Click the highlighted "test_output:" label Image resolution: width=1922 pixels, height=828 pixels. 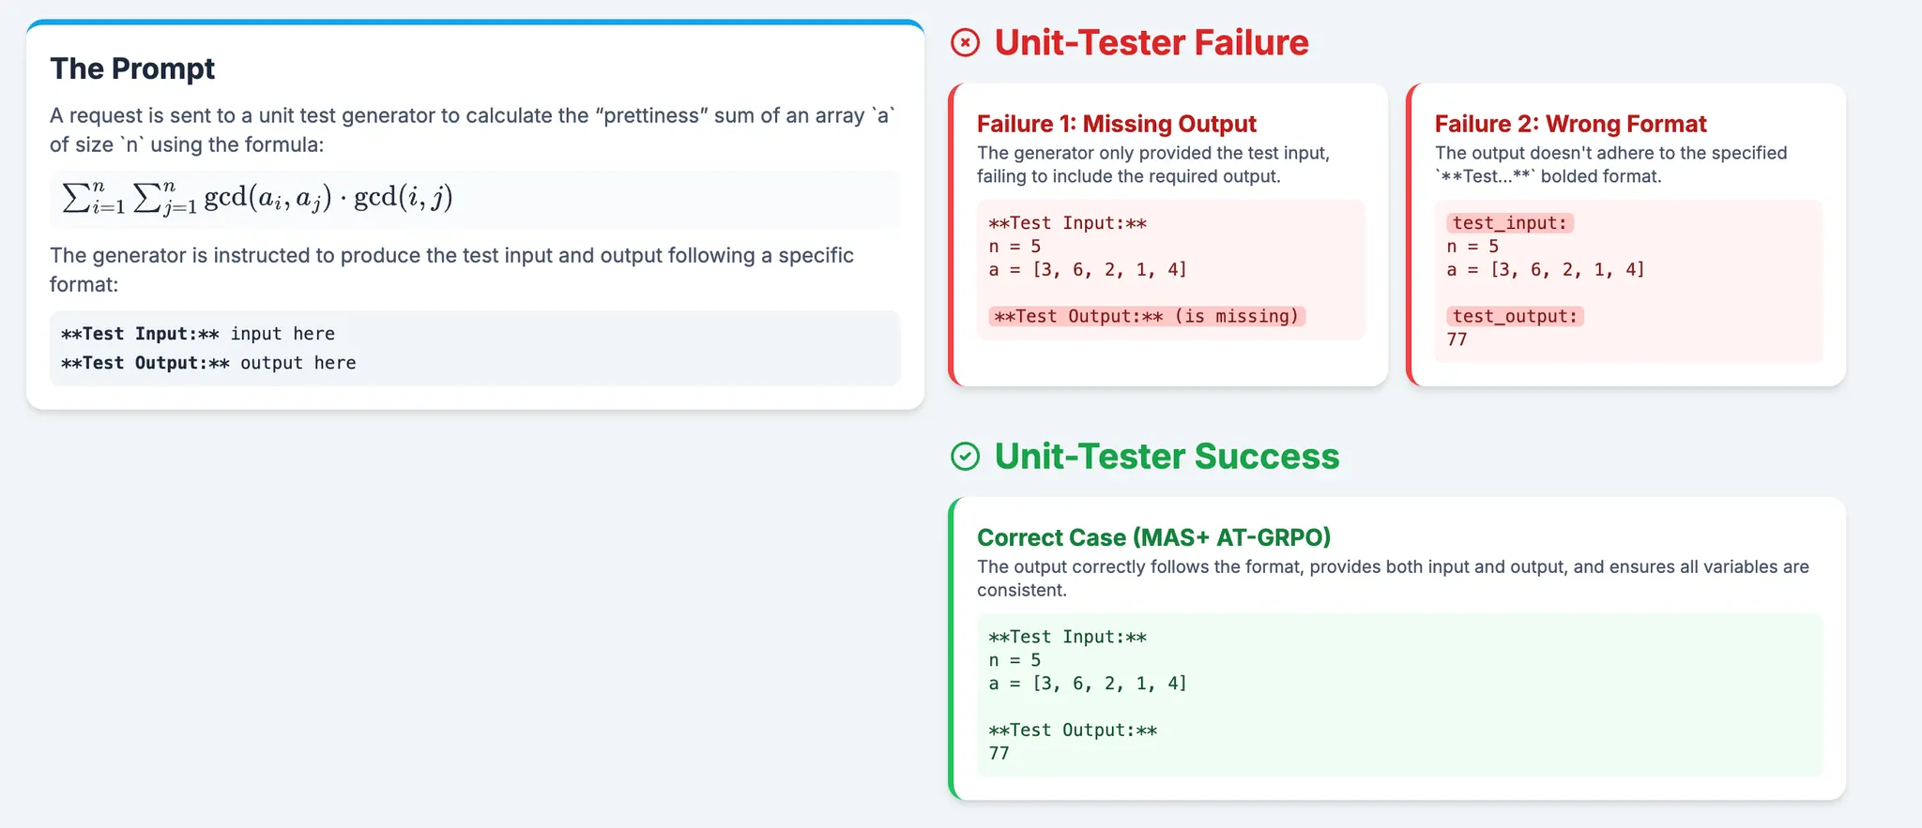coord(1515,316)
